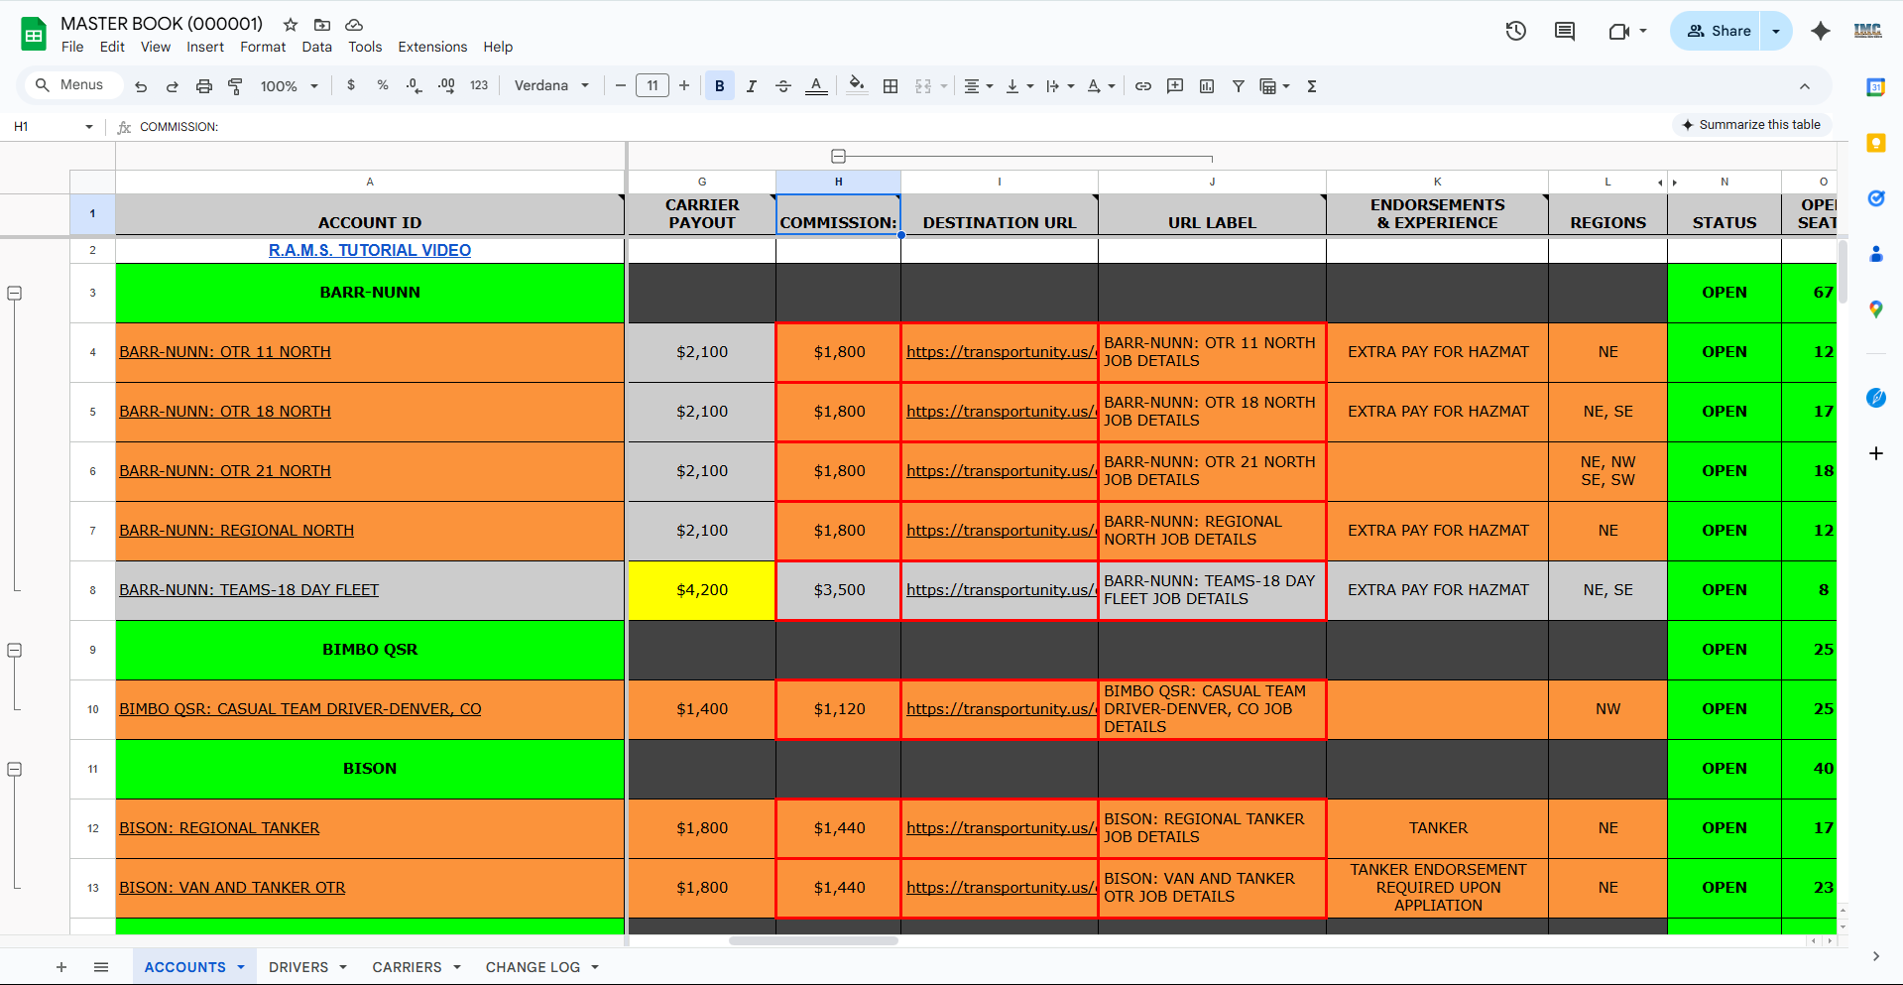Open the borders tool in toolbar
The height and width of the screenshot is (985, 1903).
(891, 86)
